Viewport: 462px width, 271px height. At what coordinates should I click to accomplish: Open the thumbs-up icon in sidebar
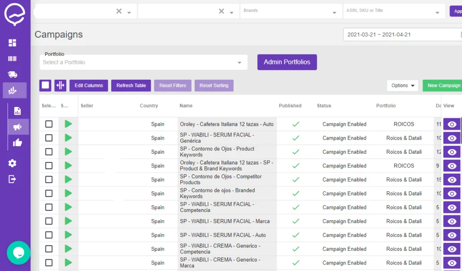click(17, 143)
